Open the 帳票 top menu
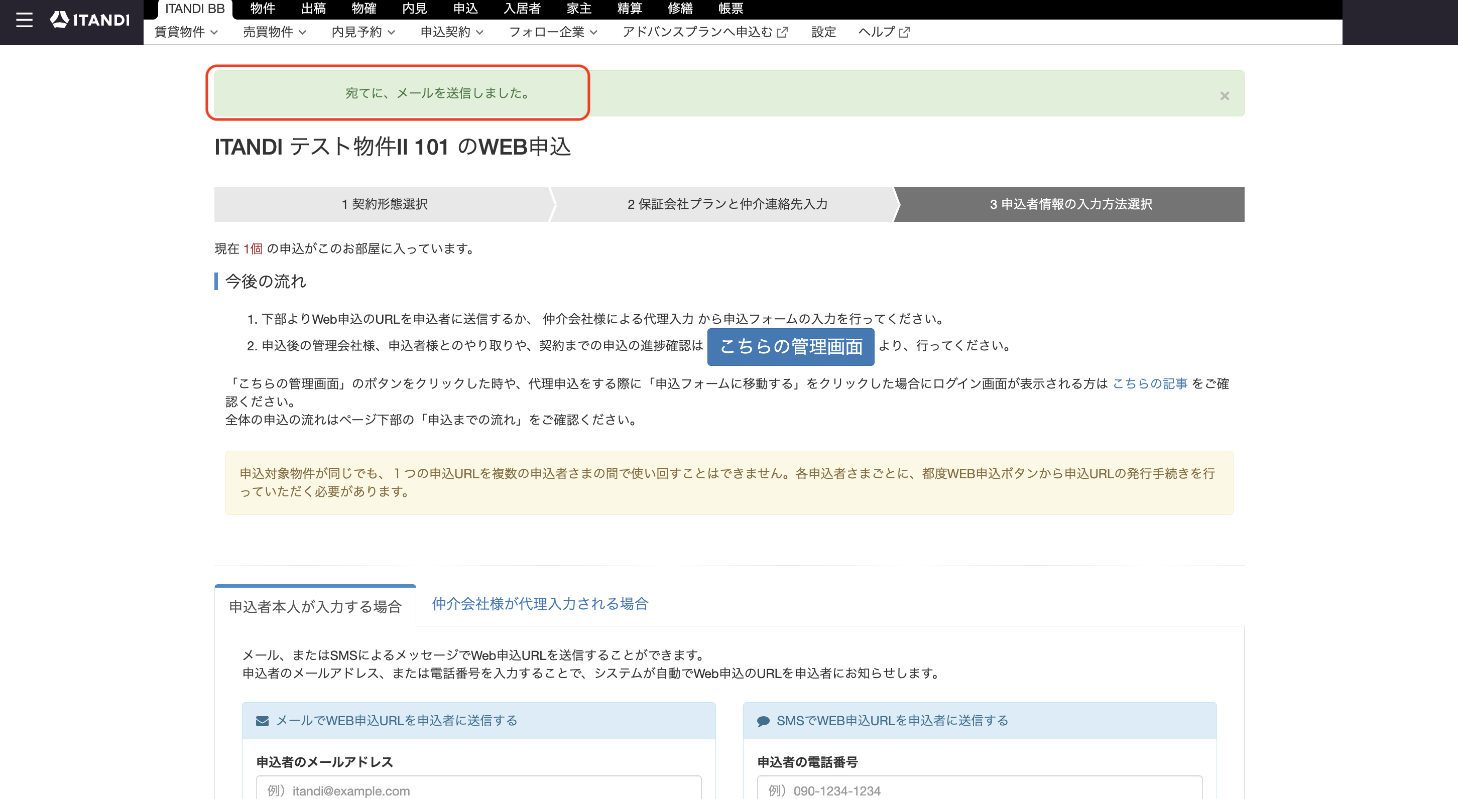Viewport: 1458px width, 799px height. point(731,9)
